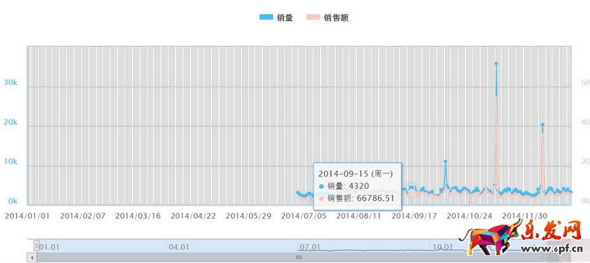Click the blue 销量 legend color swatch

pos(266,17)
